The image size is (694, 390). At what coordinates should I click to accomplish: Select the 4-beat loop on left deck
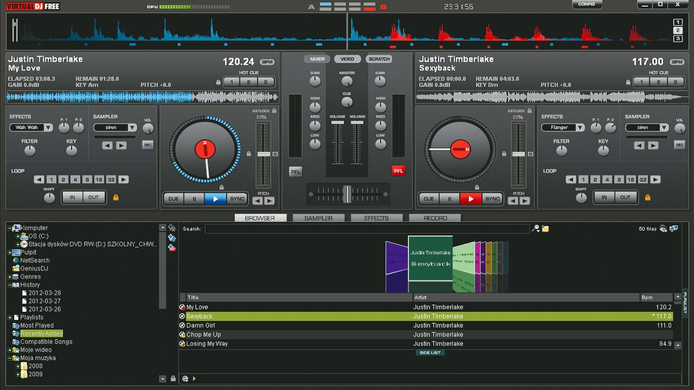[75, 180]
